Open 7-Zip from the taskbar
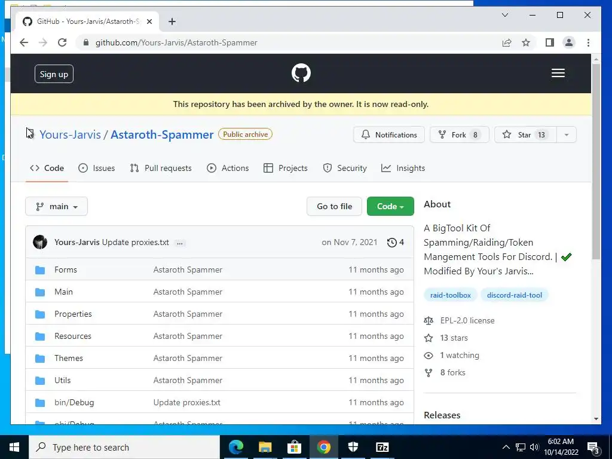 (x=382, y=447)
